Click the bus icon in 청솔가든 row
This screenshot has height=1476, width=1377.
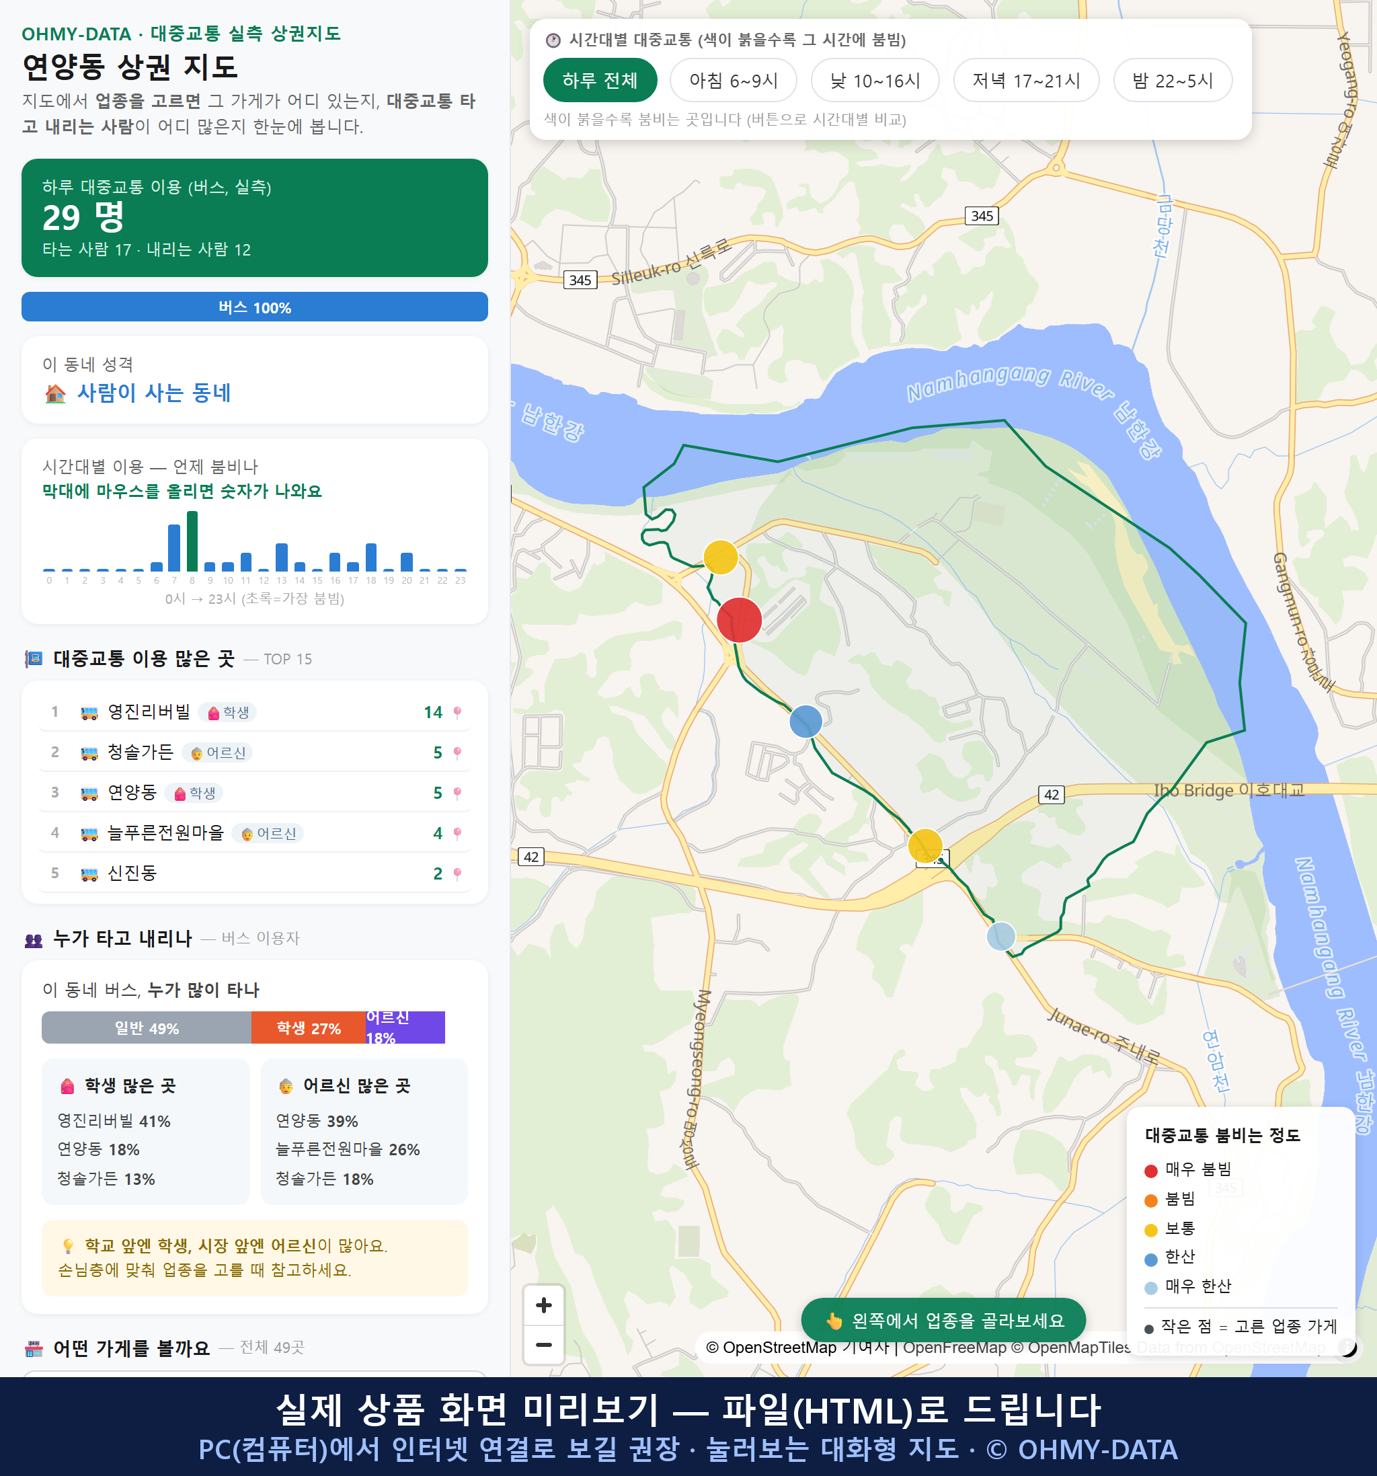[89, 753]
